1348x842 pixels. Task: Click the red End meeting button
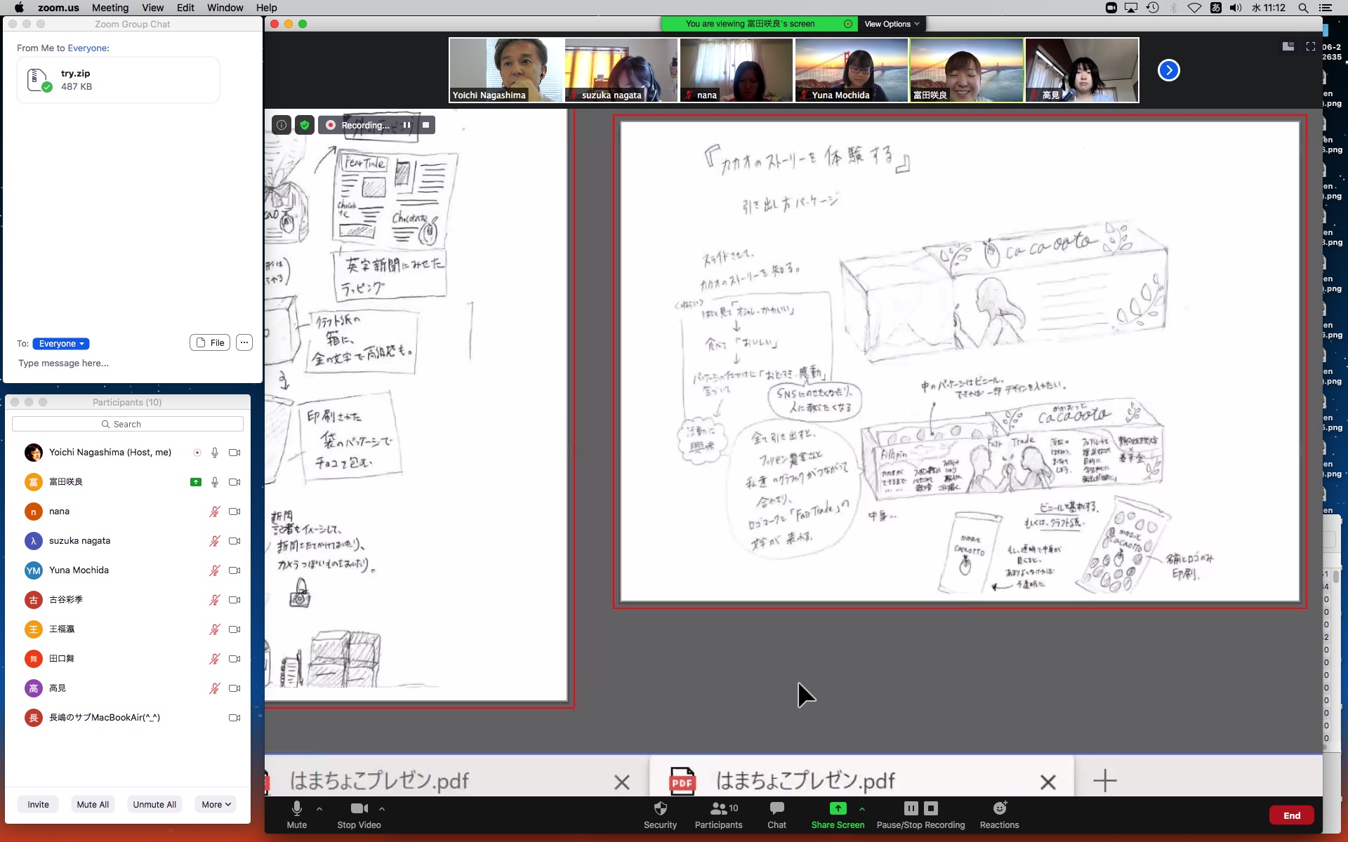click(x=1291, y=815)
